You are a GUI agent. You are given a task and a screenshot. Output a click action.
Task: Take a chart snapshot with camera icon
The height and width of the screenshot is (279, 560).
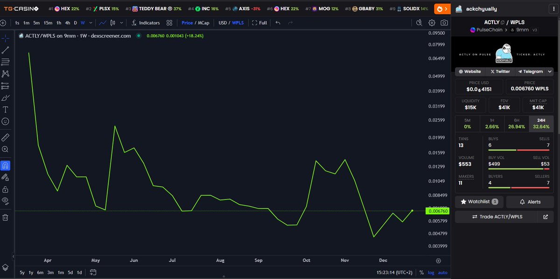[x=445, y=23]
